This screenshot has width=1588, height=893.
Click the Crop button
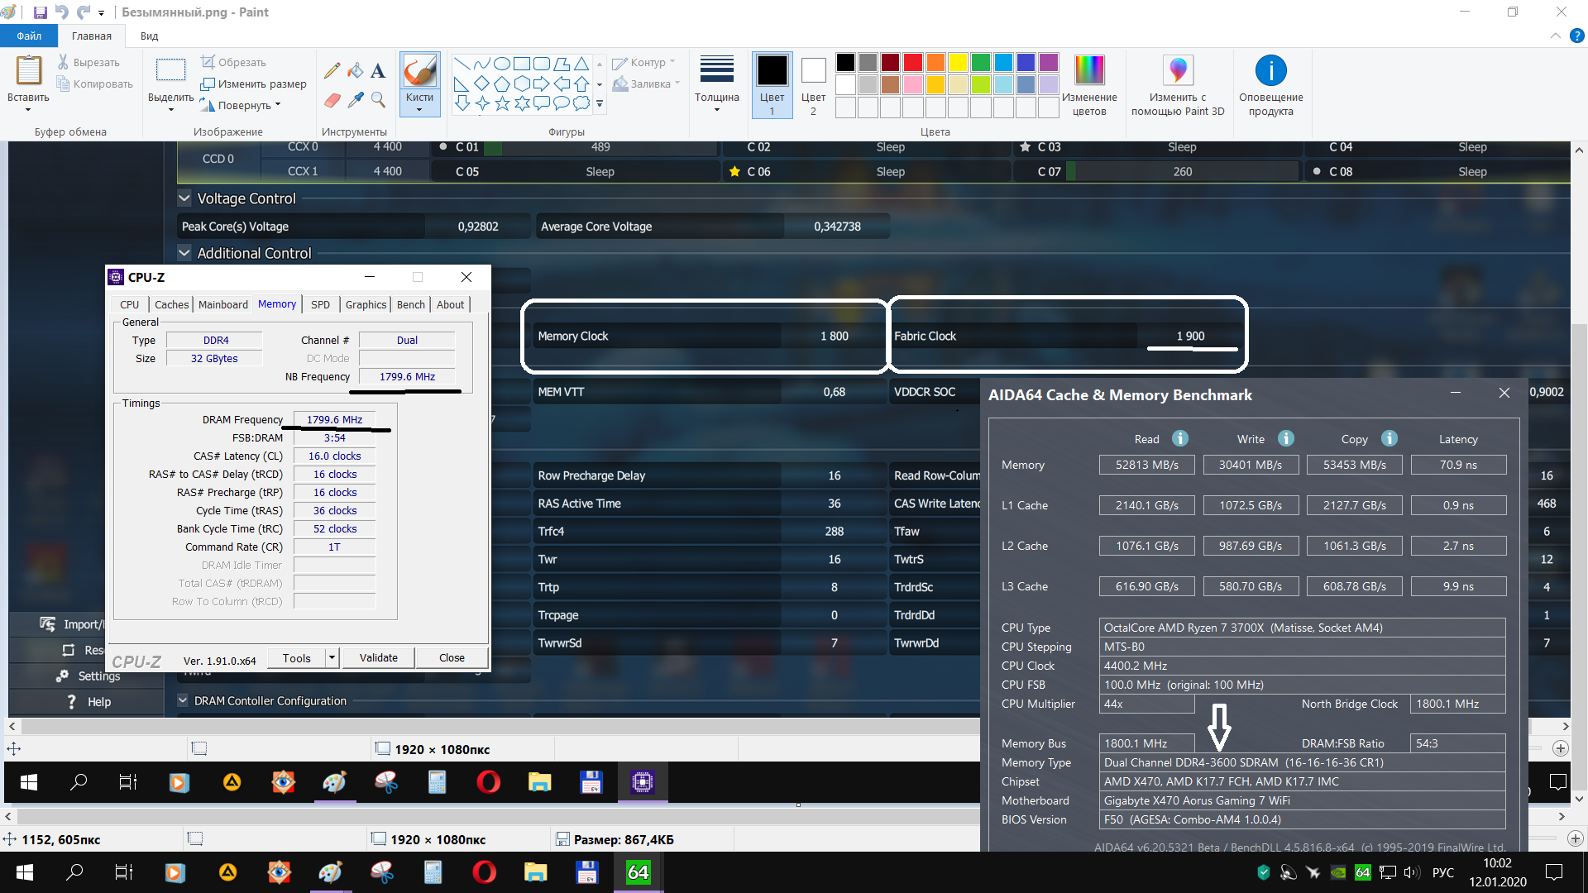coord(233,62)
